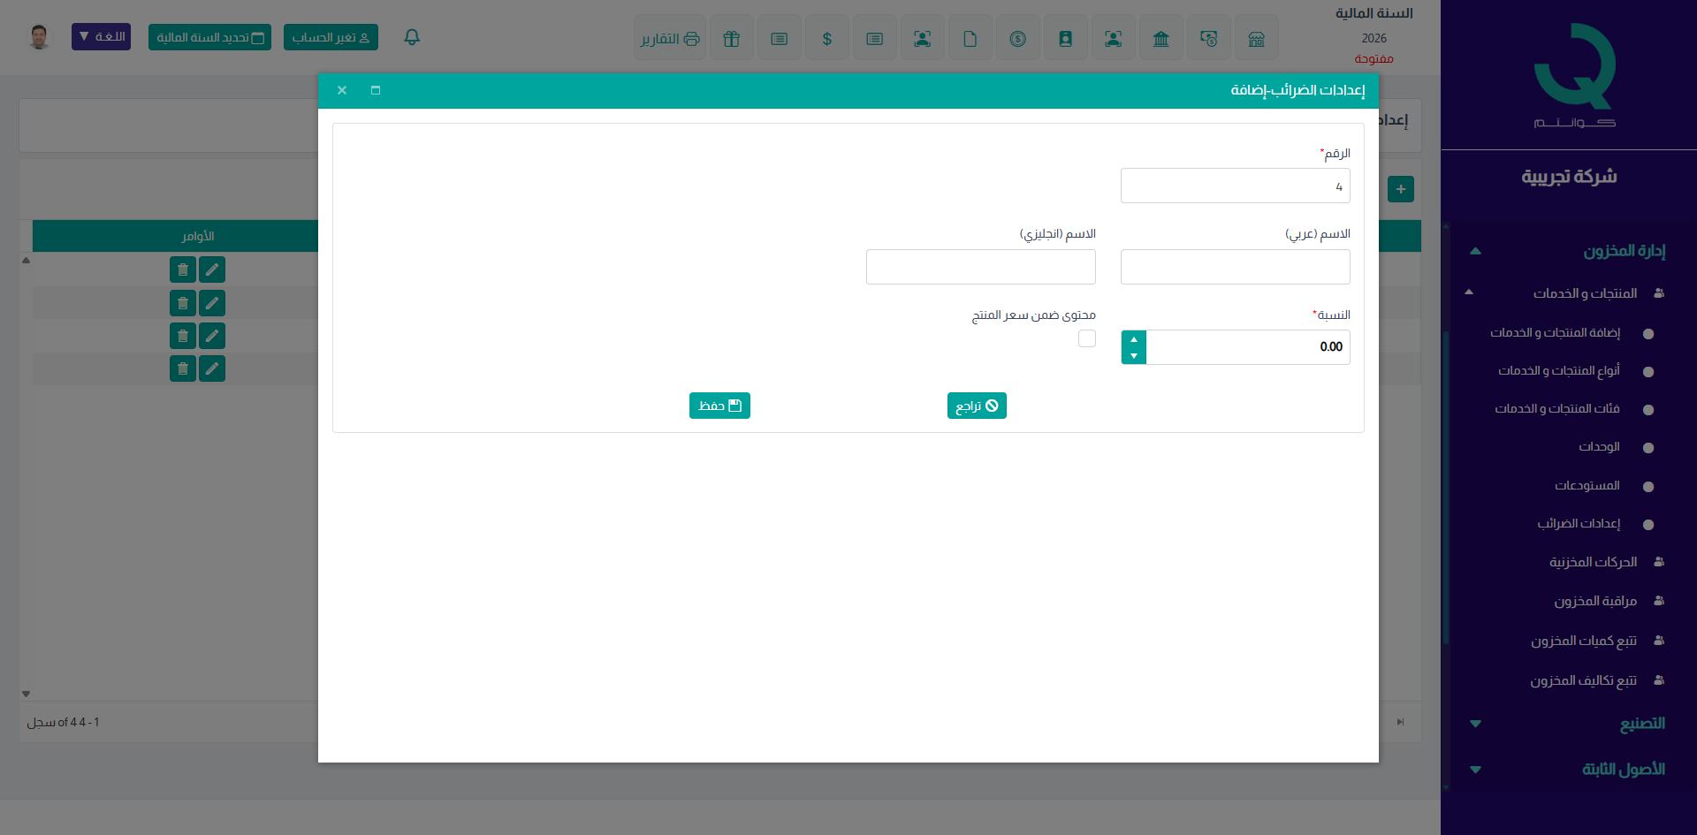
Task: Click the notifications bell icon
Action: 412,37
